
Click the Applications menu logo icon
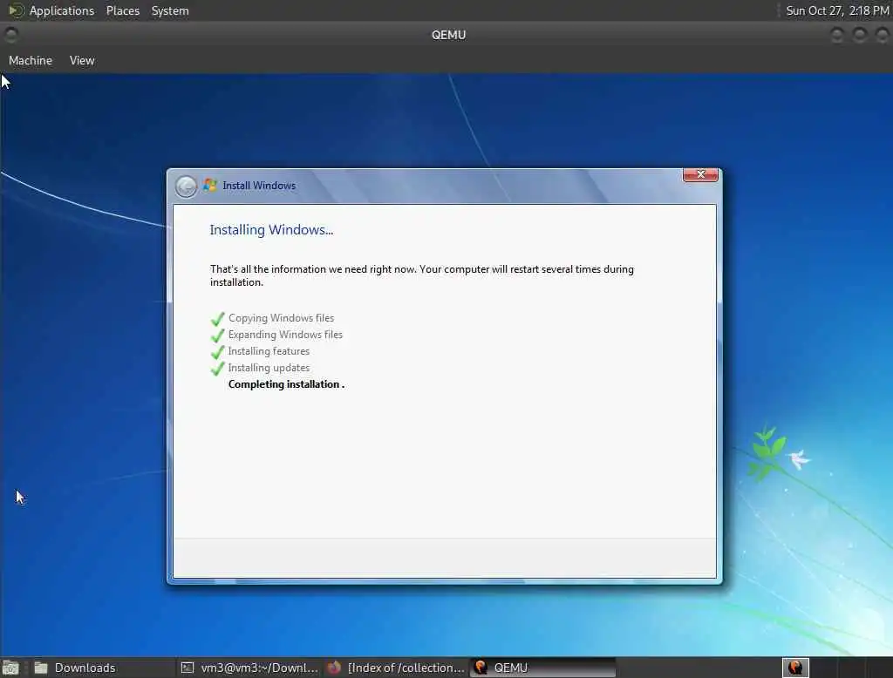pos(16,10)
